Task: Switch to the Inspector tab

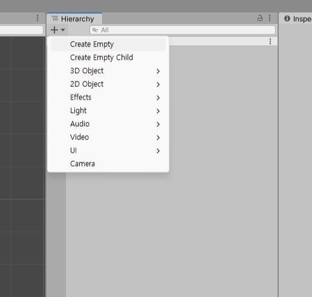Action: pos(296,19)
